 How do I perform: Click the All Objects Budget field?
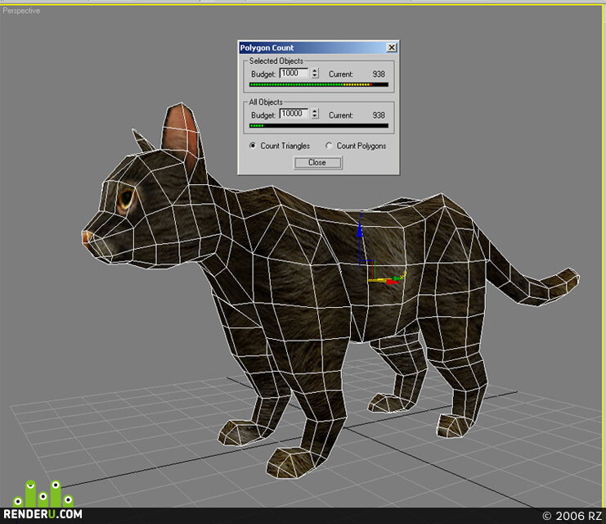point(294,114)
